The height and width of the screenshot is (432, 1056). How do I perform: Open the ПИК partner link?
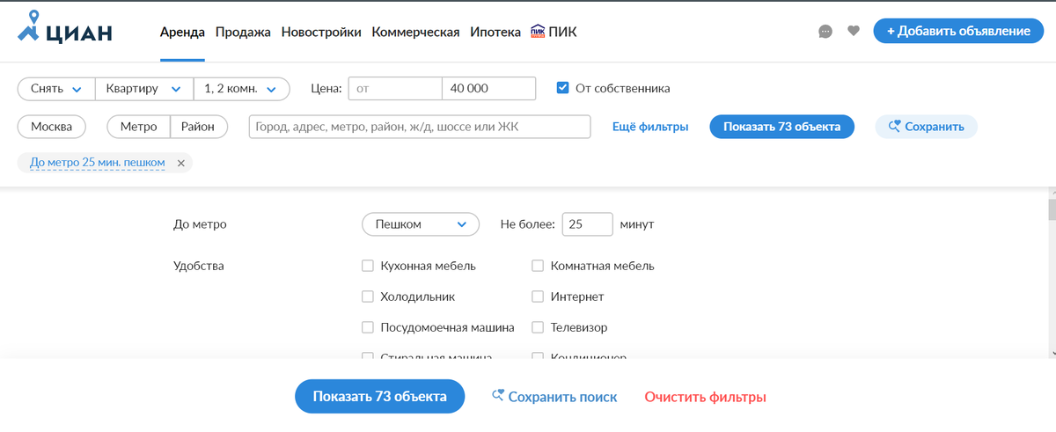point(554,32)
